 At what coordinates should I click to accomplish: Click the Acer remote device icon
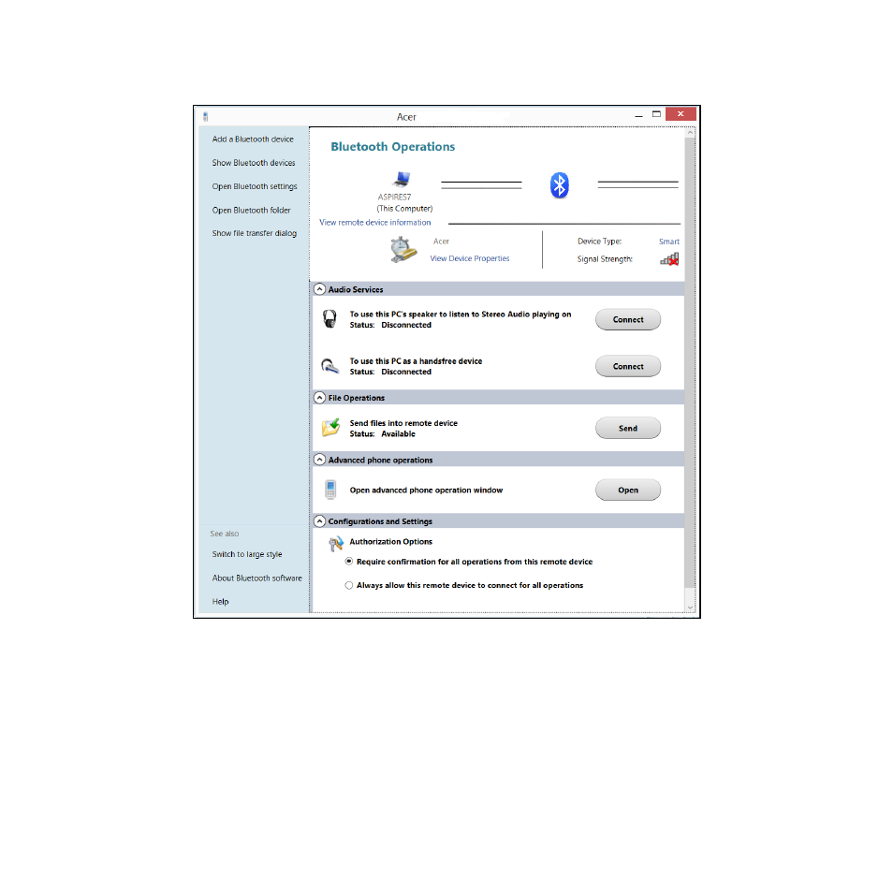[403, 249]
